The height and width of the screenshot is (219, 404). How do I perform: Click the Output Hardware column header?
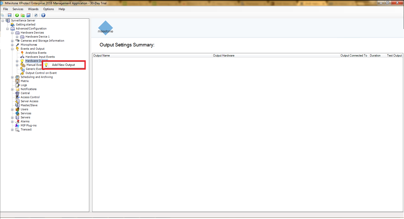tap(223, 56)
